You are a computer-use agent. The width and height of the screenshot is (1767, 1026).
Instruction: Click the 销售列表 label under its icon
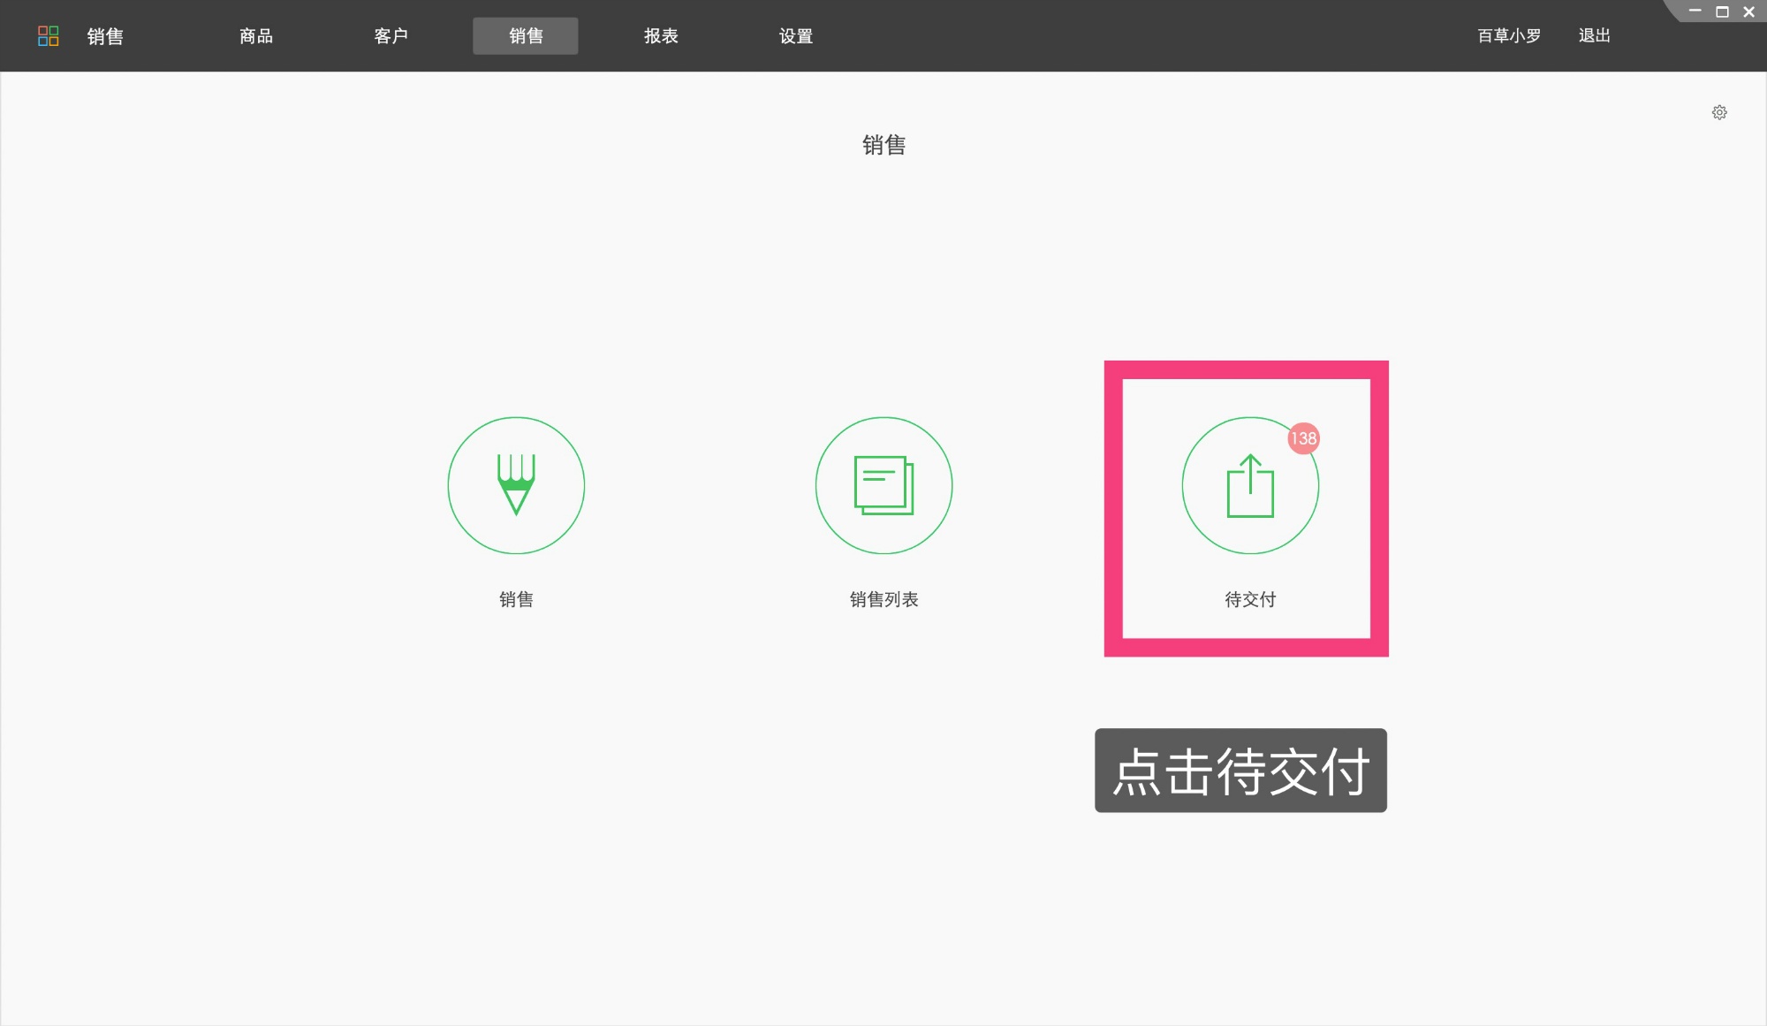click(883, 599)
